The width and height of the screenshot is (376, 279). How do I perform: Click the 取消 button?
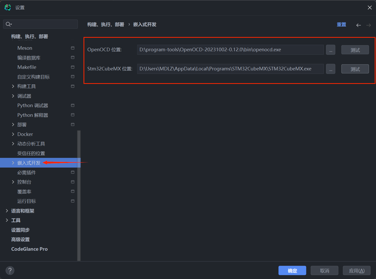[324, 271]
